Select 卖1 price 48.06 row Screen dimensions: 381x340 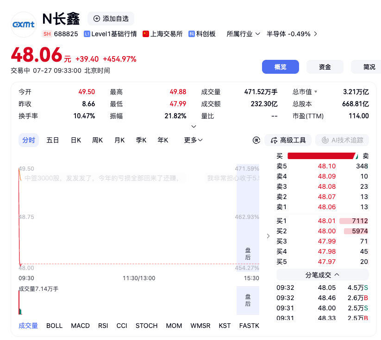coord(323,207)
